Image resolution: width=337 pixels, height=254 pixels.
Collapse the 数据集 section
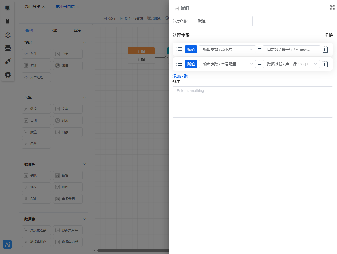[84, 219]
